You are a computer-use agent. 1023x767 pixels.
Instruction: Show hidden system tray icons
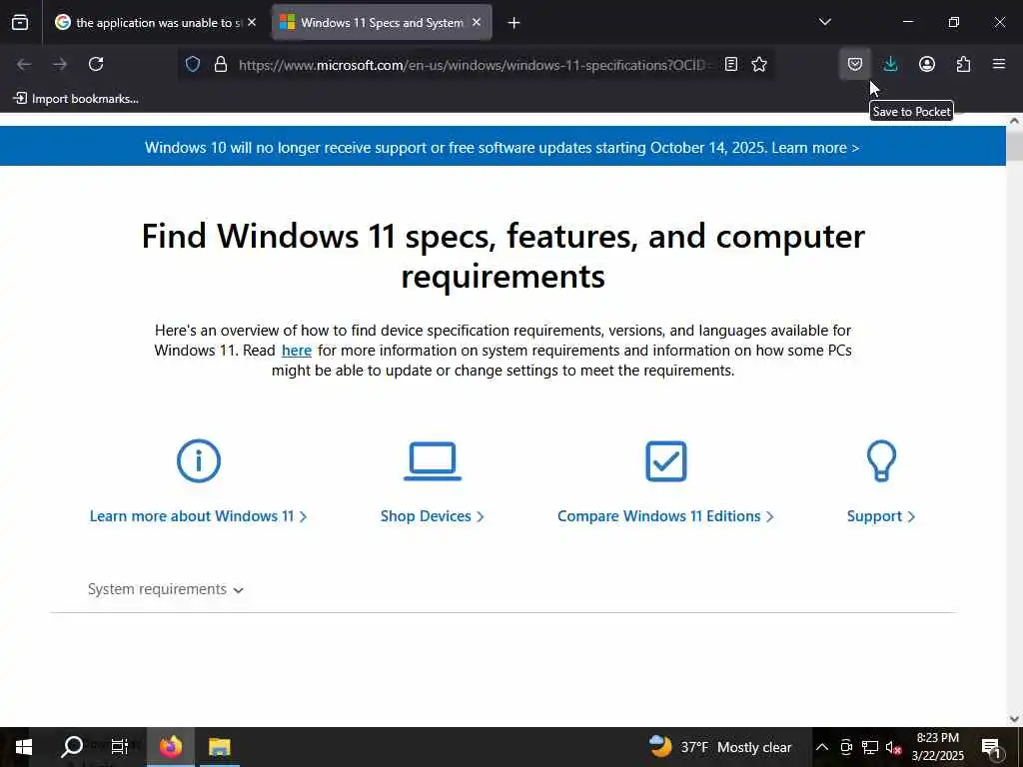click(822, 747)
